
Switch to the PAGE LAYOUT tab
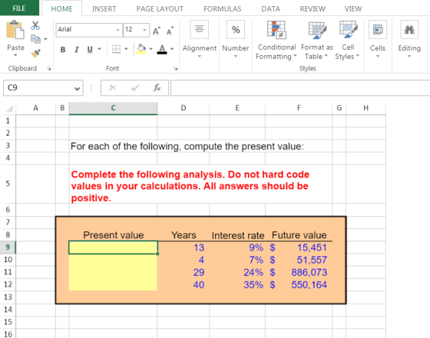pos(160,8)
